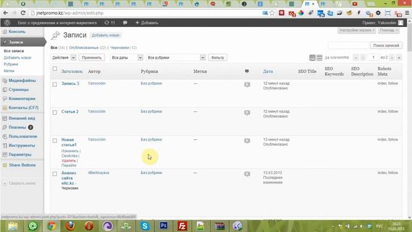Click the WordPress logo in admin bar

pos(7,23)
